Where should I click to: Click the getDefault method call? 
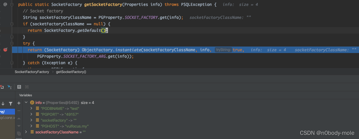pyautogui.click(x=88, y=30)
